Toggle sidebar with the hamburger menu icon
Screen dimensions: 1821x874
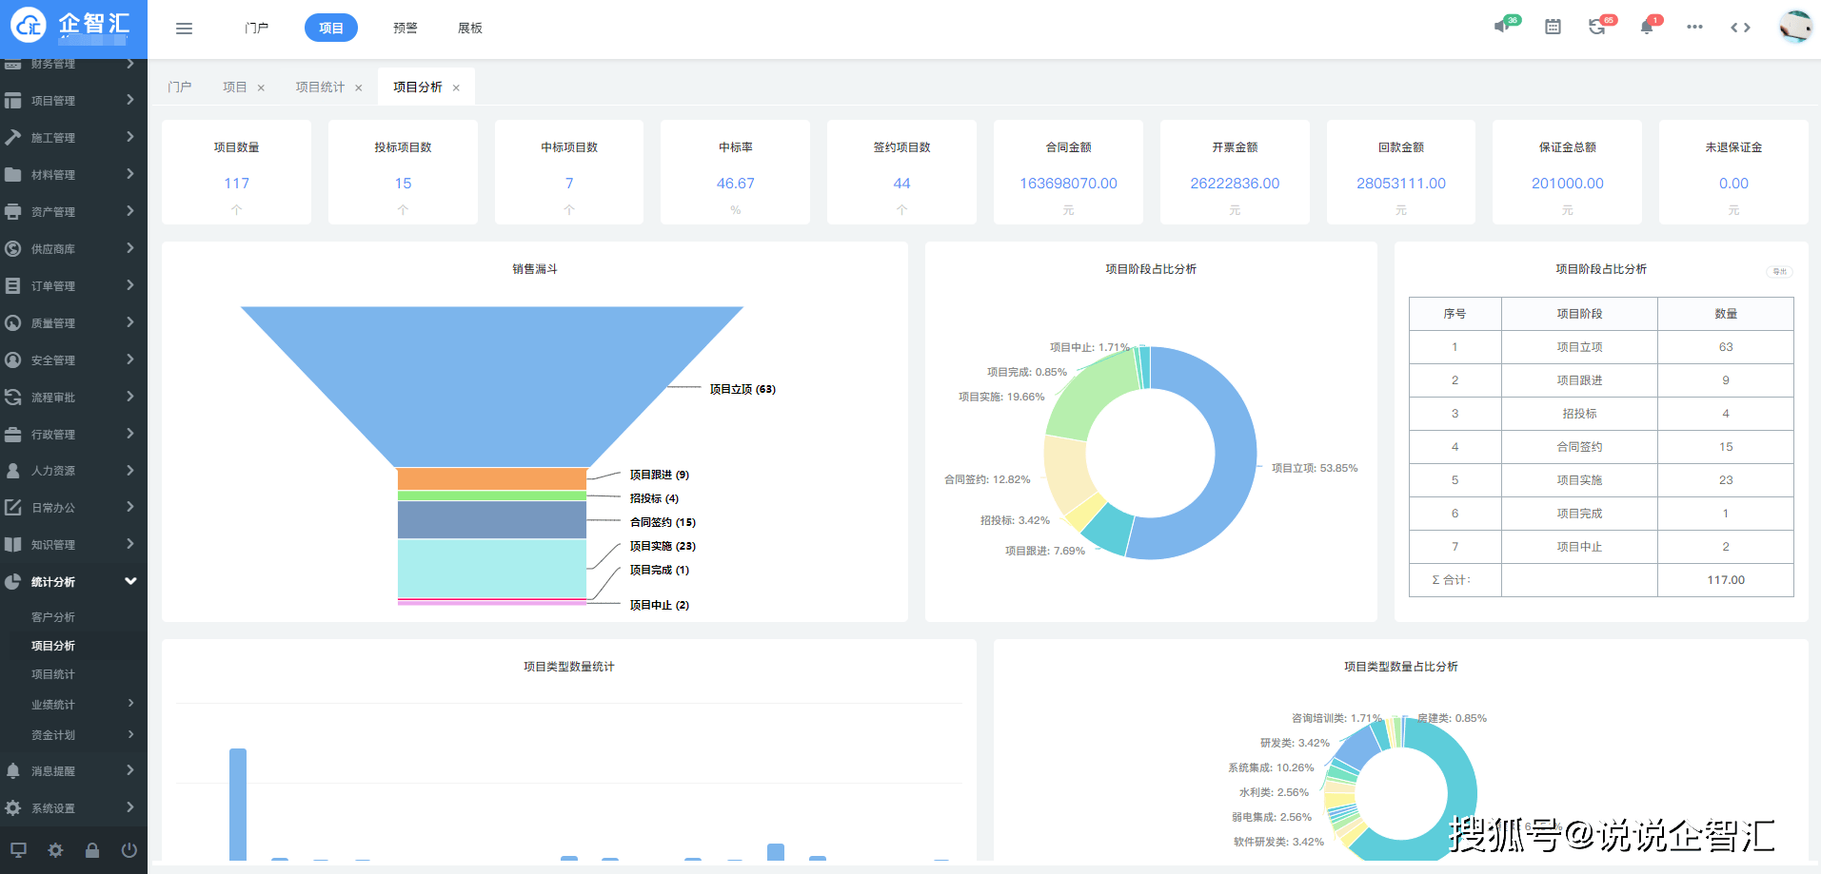click(x=184, y=29)
